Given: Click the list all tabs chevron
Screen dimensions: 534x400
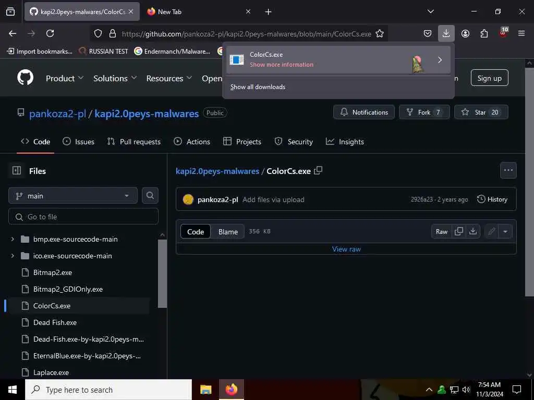Looking at the screenshot, I should 430,11.
